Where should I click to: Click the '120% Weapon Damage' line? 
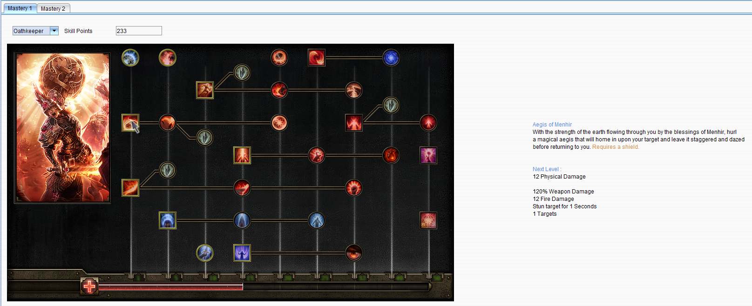(x=563, y=192)
